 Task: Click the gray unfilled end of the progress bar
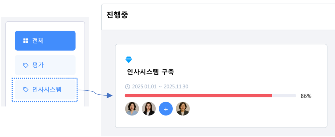(284, 96)
